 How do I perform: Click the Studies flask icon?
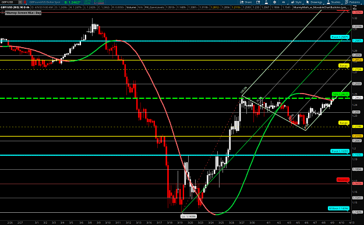[x=328, y=2]
